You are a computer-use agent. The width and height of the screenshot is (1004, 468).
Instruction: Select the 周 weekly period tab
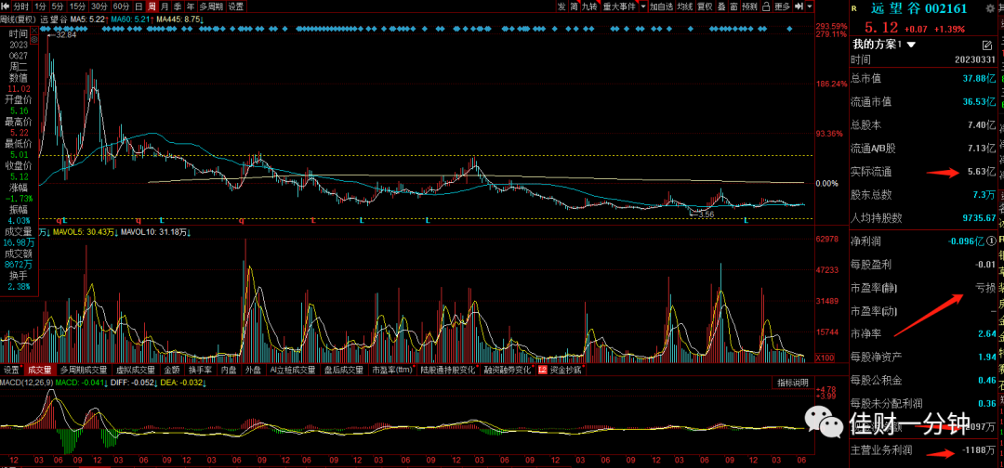[x=152, y=6]
